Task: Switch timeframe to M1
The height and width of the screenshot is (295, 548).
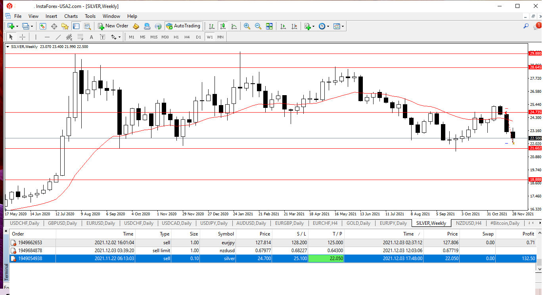Action: click(x=132, y=37)
